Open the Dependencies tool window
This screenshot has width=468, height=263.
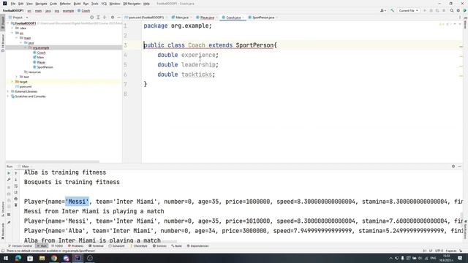[198, 246]
